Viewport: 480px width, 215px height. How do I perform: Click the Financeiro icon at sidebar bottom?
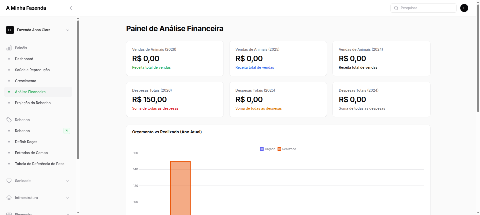tap(9, 214)
